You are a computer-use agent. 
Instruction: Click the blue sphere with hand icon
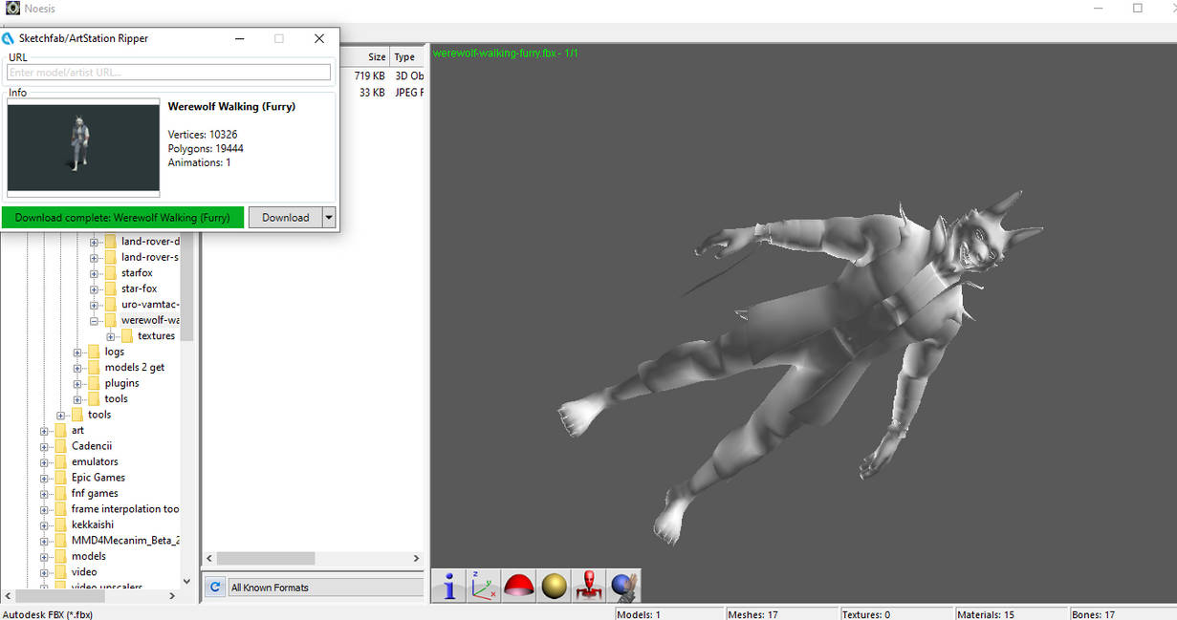(x=622, y=586)
